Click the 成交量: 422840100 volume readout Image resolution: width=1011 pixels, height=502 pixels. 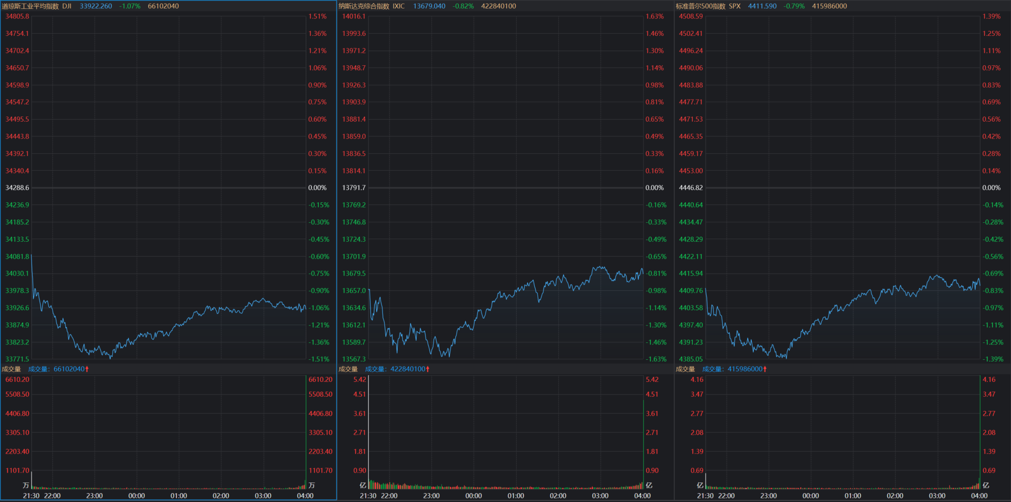tap(395, 369)
